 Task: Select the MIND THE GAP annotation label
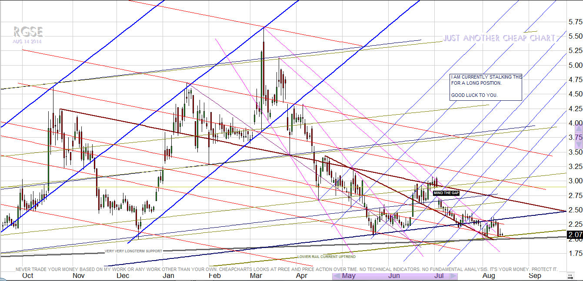[x=446, y=193]
